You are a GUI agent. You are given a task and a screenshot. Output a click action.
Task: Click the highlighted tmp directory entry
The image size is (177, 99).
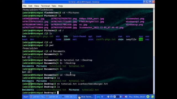point(141,39)
